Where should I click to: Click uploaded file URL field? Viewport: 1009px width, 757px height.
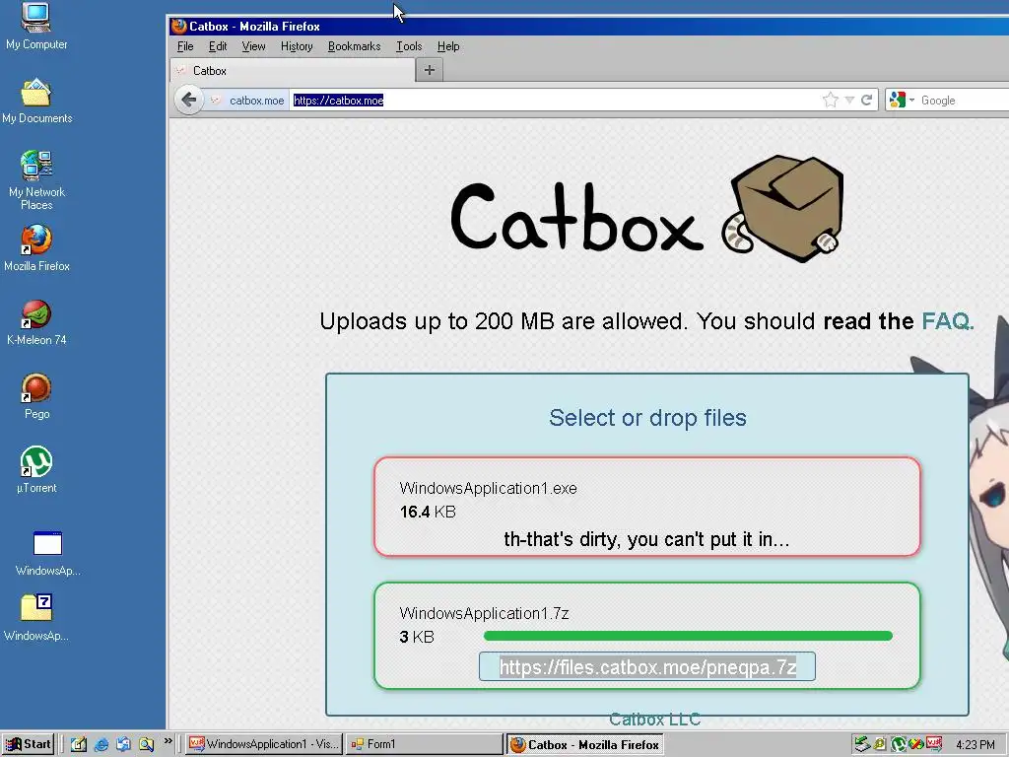pos(647,667)
